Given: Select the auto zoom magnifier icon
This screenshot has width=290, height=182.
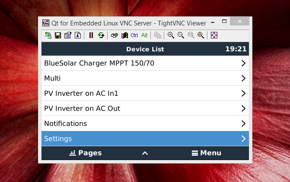Looking at the screenshot, I should (x=201, y=35).
